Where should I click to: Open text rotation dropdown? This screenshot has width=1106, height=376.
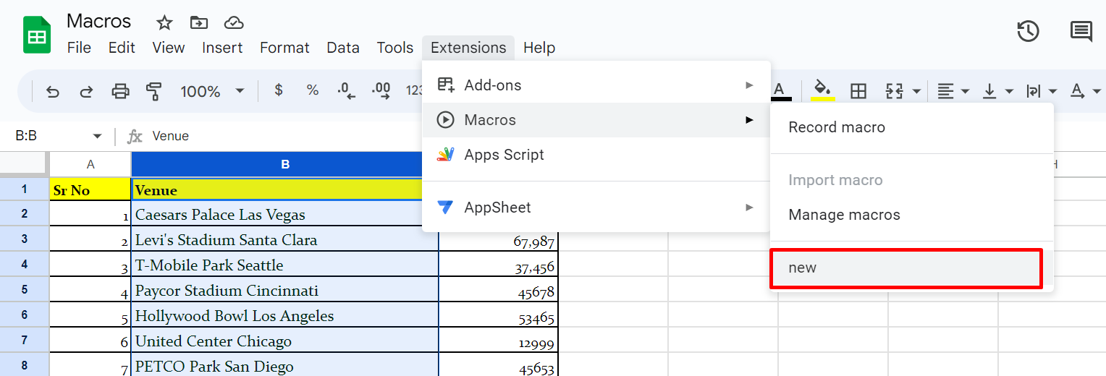pos(1085,91)
